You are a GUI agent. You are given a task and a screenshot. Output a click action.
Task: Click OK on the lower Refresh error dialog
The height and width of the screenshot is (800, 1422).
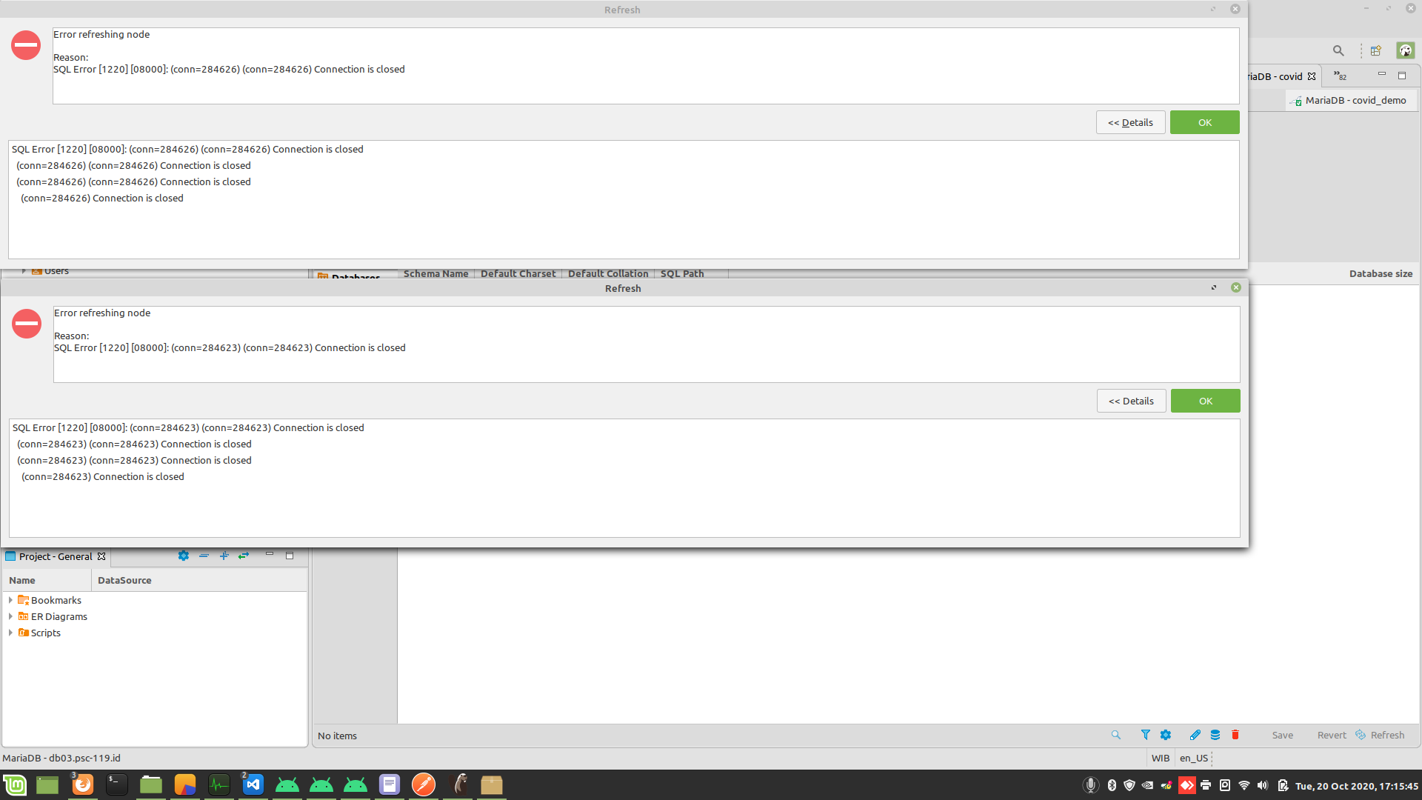tap(1205, 401)
